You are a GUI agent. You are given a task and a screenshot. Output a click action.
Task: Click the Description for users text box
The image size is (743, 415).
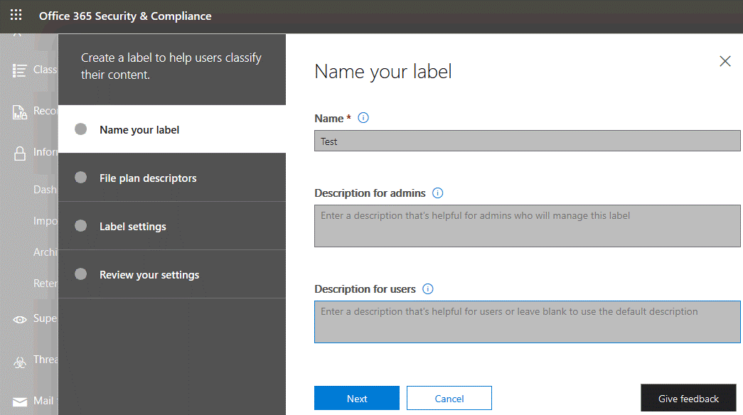(527, 322)
